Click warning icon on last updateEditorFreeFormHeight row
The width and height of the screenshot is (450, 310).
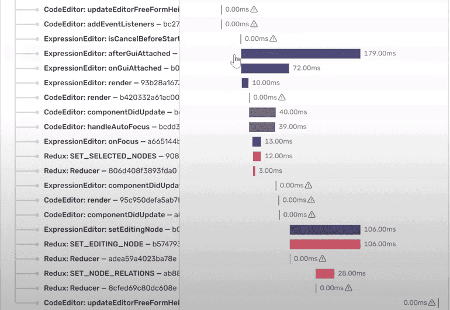[432, 302]
